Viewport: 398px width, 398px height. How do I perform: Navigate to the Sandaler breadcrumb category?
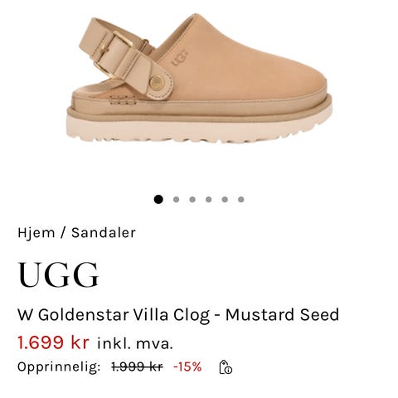tap(104, 232)
